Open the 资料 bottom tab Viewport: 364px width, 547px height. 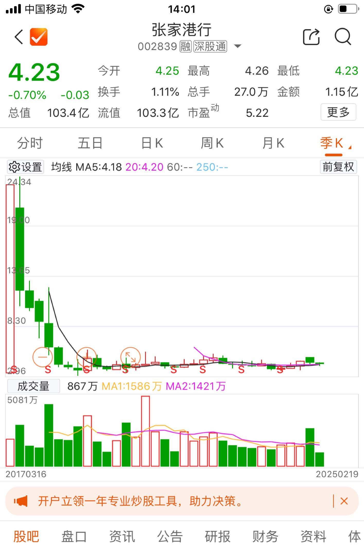pyautogui.click(x=313, y=536)
